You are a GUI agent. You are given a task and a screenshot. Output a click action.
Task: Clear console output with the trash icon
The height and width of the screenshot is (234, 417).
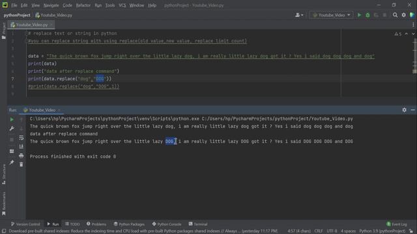22,164
